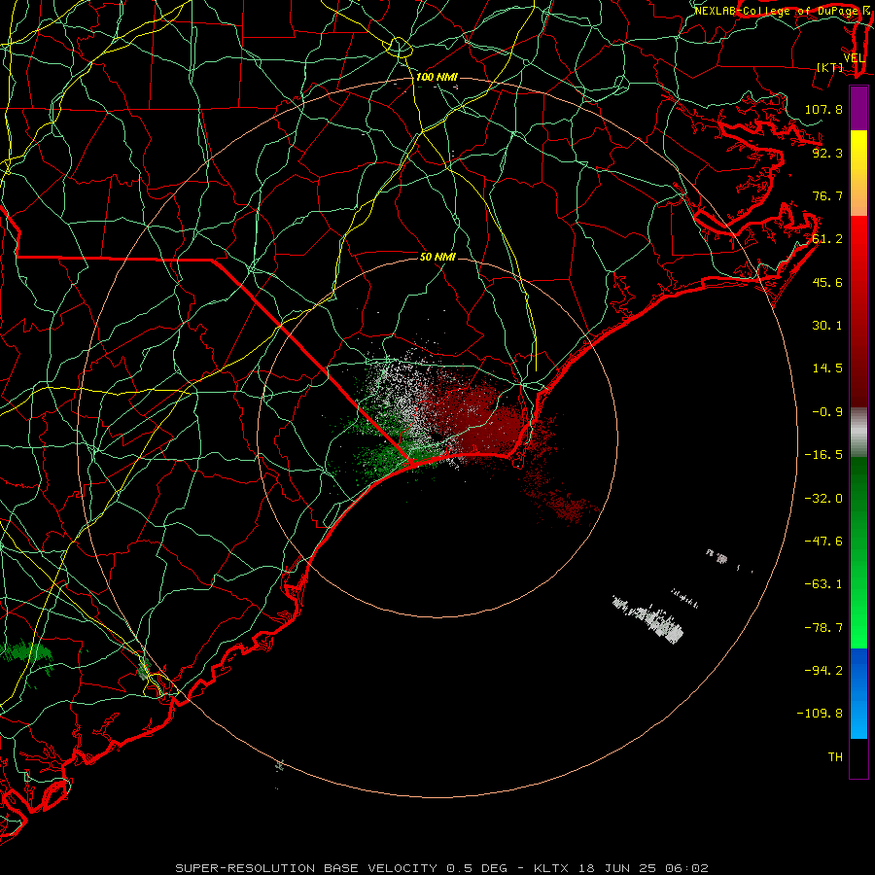Click the 30.1 legend value
The image size is (875, 875).
827,326
